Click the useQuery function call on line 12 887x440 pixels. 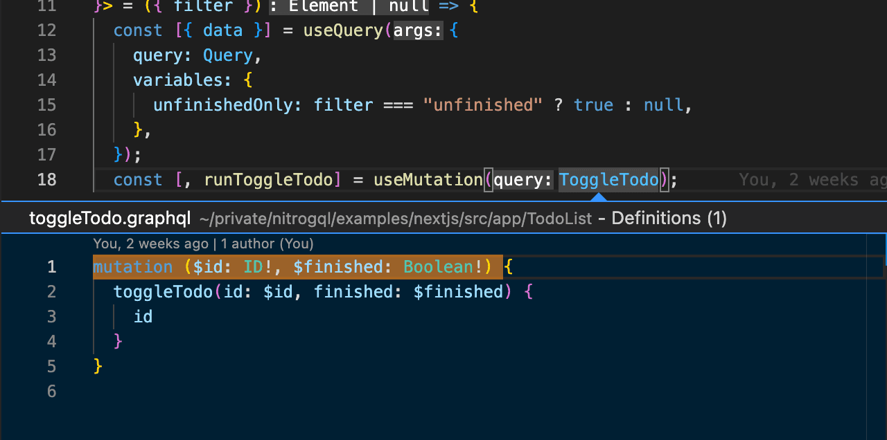(344, 30)
